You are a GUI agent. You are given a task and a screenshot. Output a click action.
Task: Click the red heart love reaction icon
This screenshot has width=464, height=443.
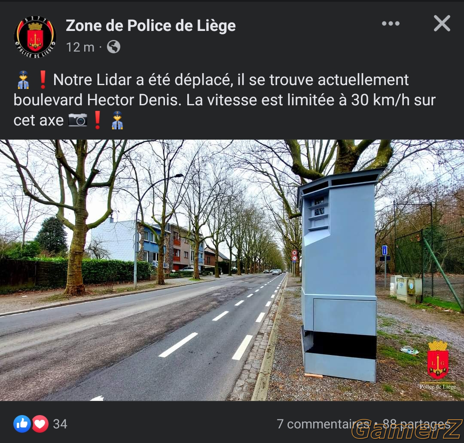pos(40,424)
